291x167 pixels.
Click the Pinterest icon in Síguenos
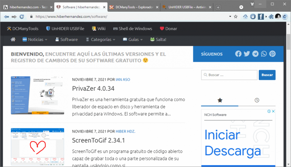(272, 54)
